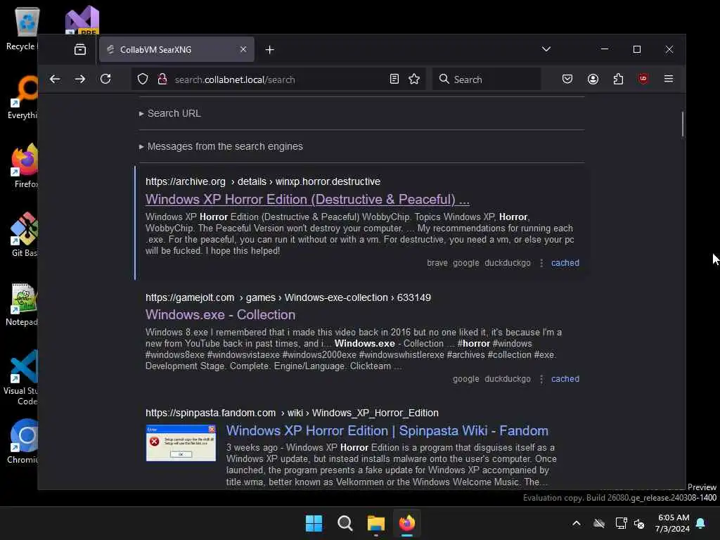Select the Visual Studio Preview desktop icon

click(x=82, y=20)
